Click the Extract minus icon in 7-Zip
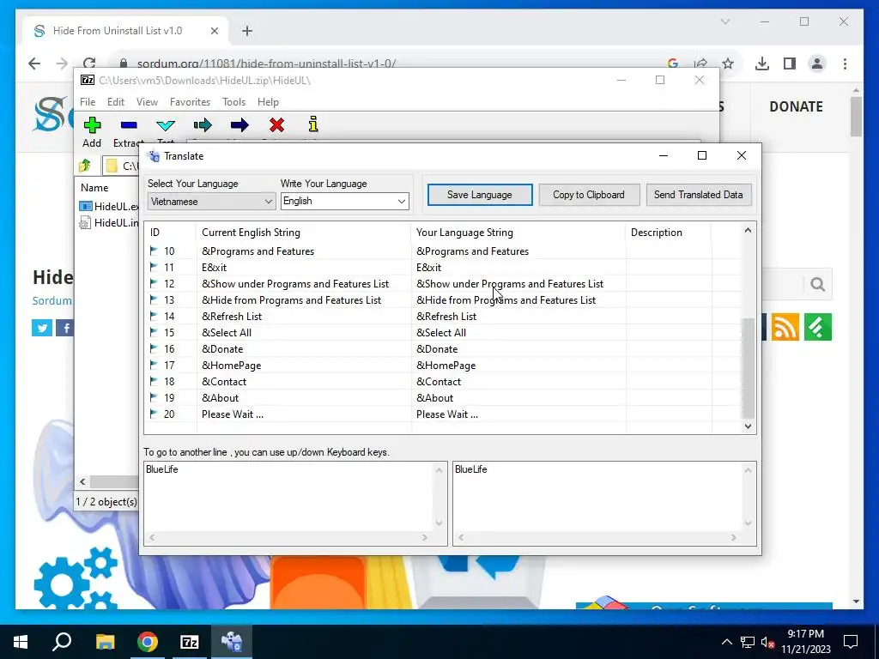This screenshot has width=879, height=659. coord(129,125)
